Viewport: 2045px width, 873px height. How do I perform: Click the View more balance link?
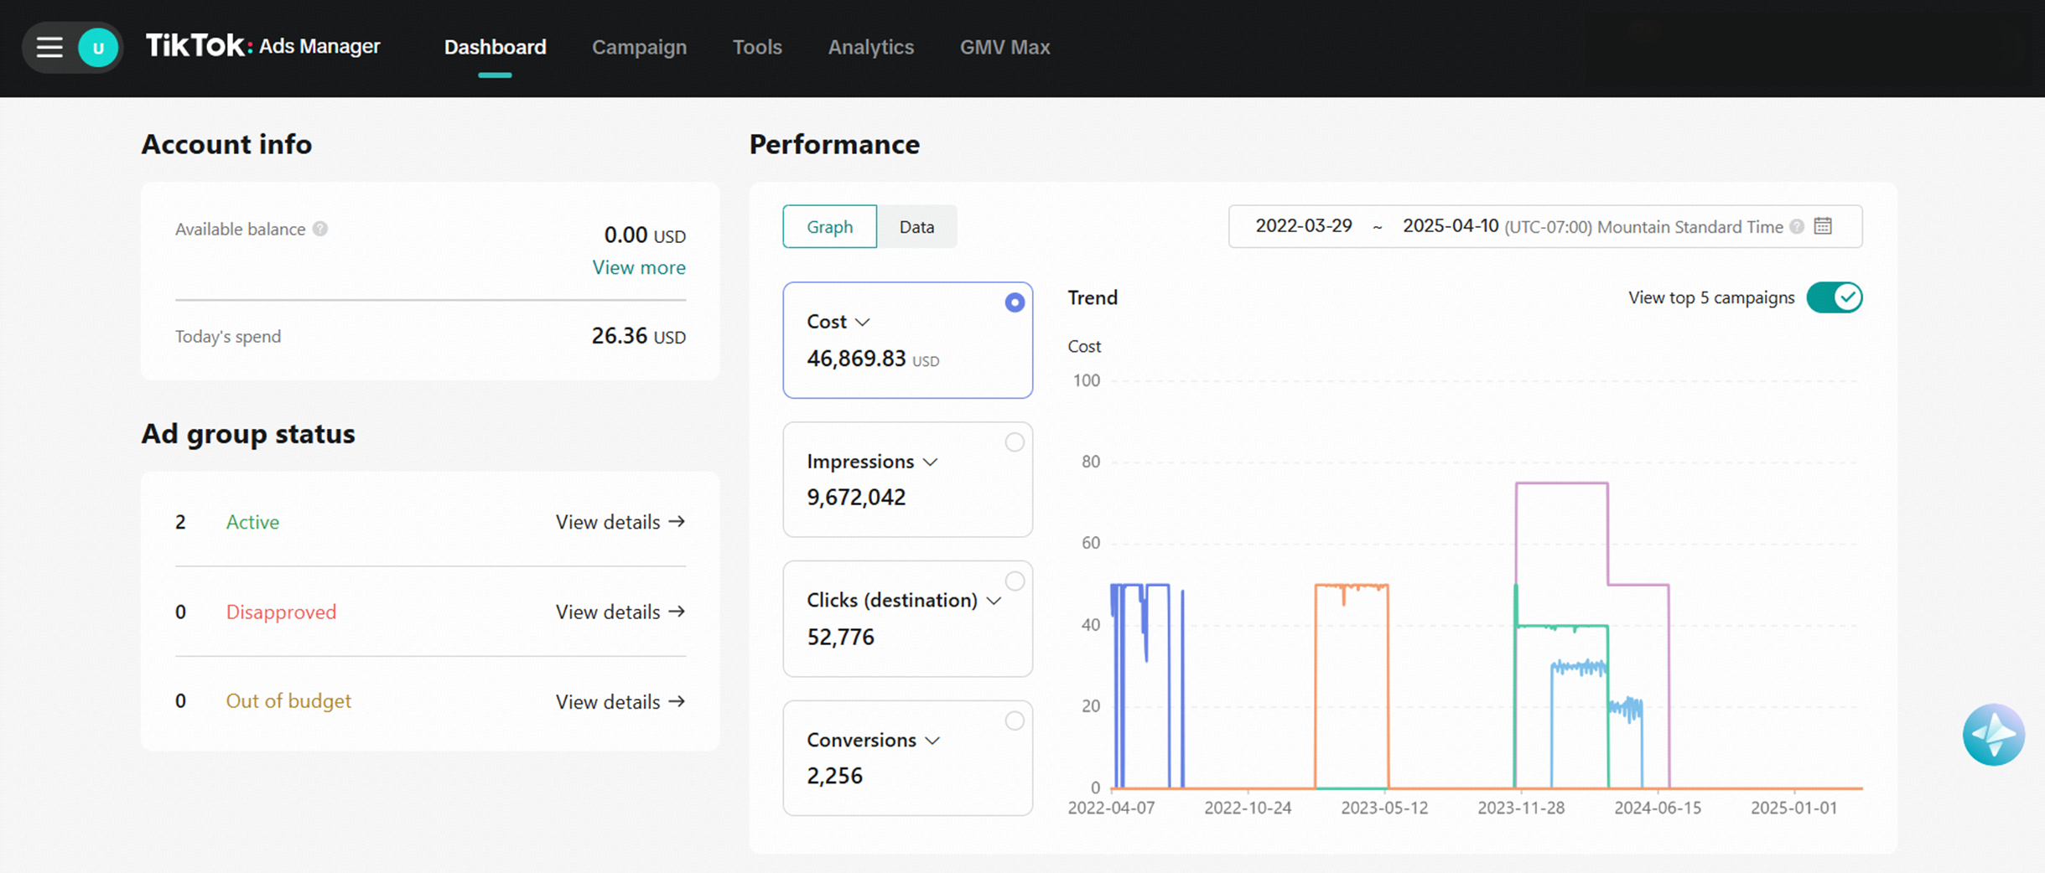tap(639, 267)
